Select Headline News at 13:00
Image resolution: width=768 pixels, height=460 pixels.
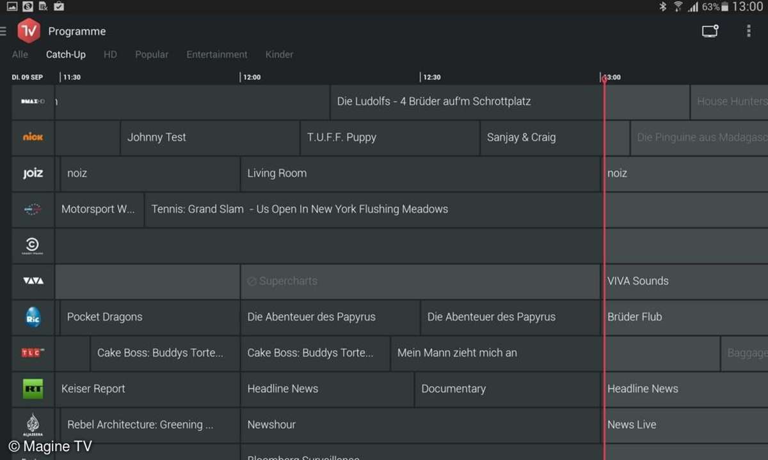pyautogui.click(x=685, y=388)
